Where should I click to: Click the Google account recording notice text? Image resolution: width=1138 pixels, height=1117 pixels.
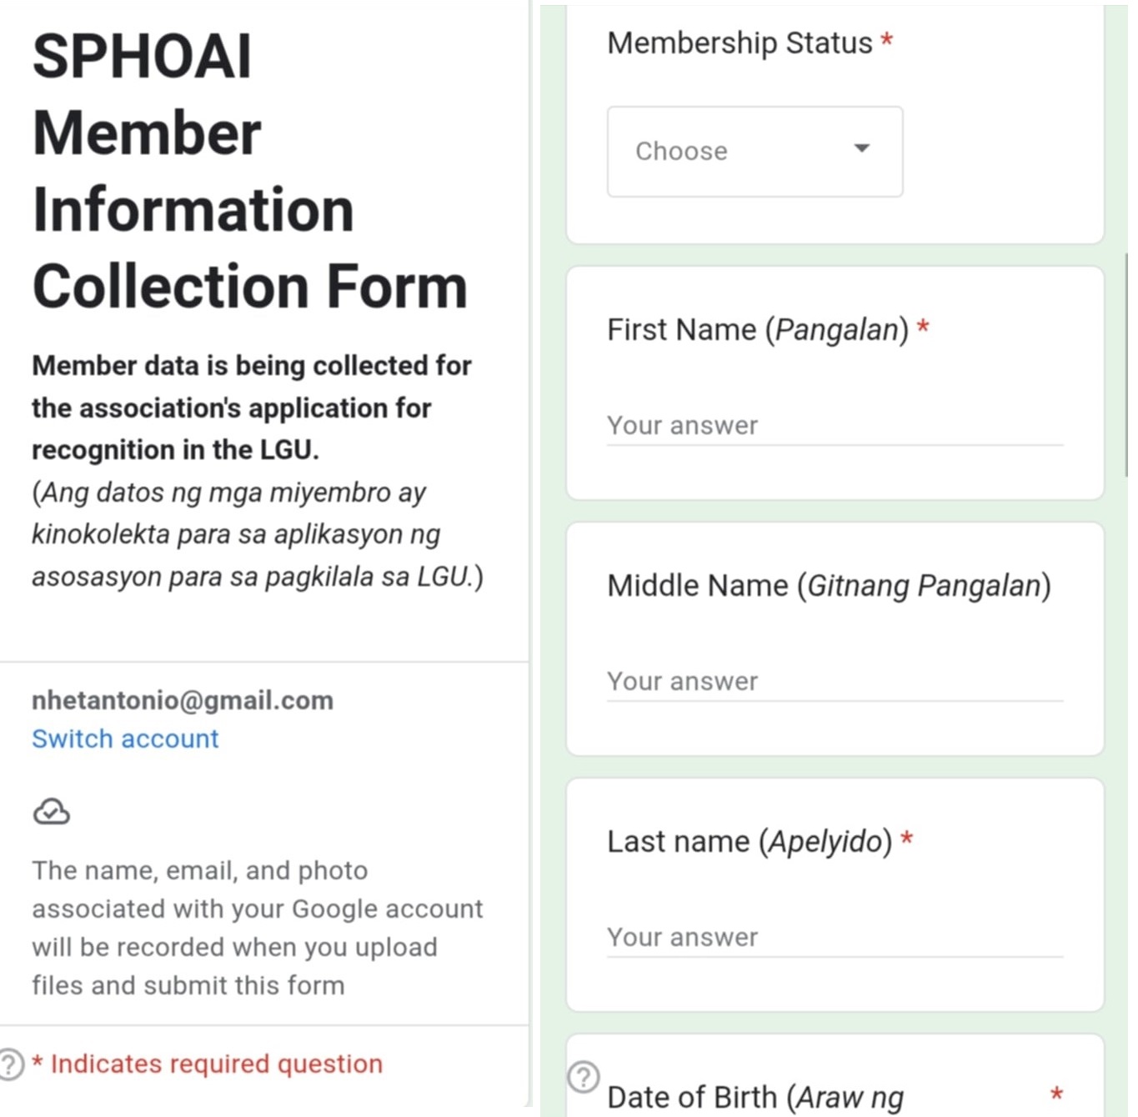point(257,928)
